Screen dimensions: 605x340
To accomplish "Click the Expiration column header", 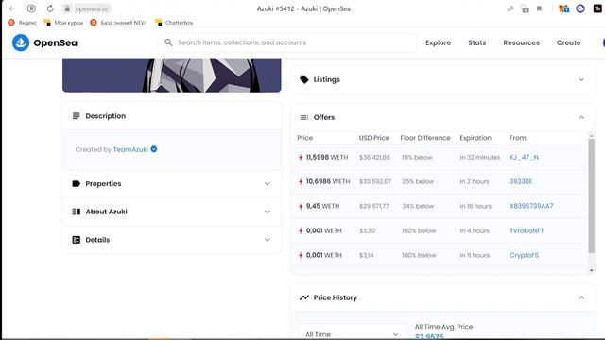I will (475, 138).
